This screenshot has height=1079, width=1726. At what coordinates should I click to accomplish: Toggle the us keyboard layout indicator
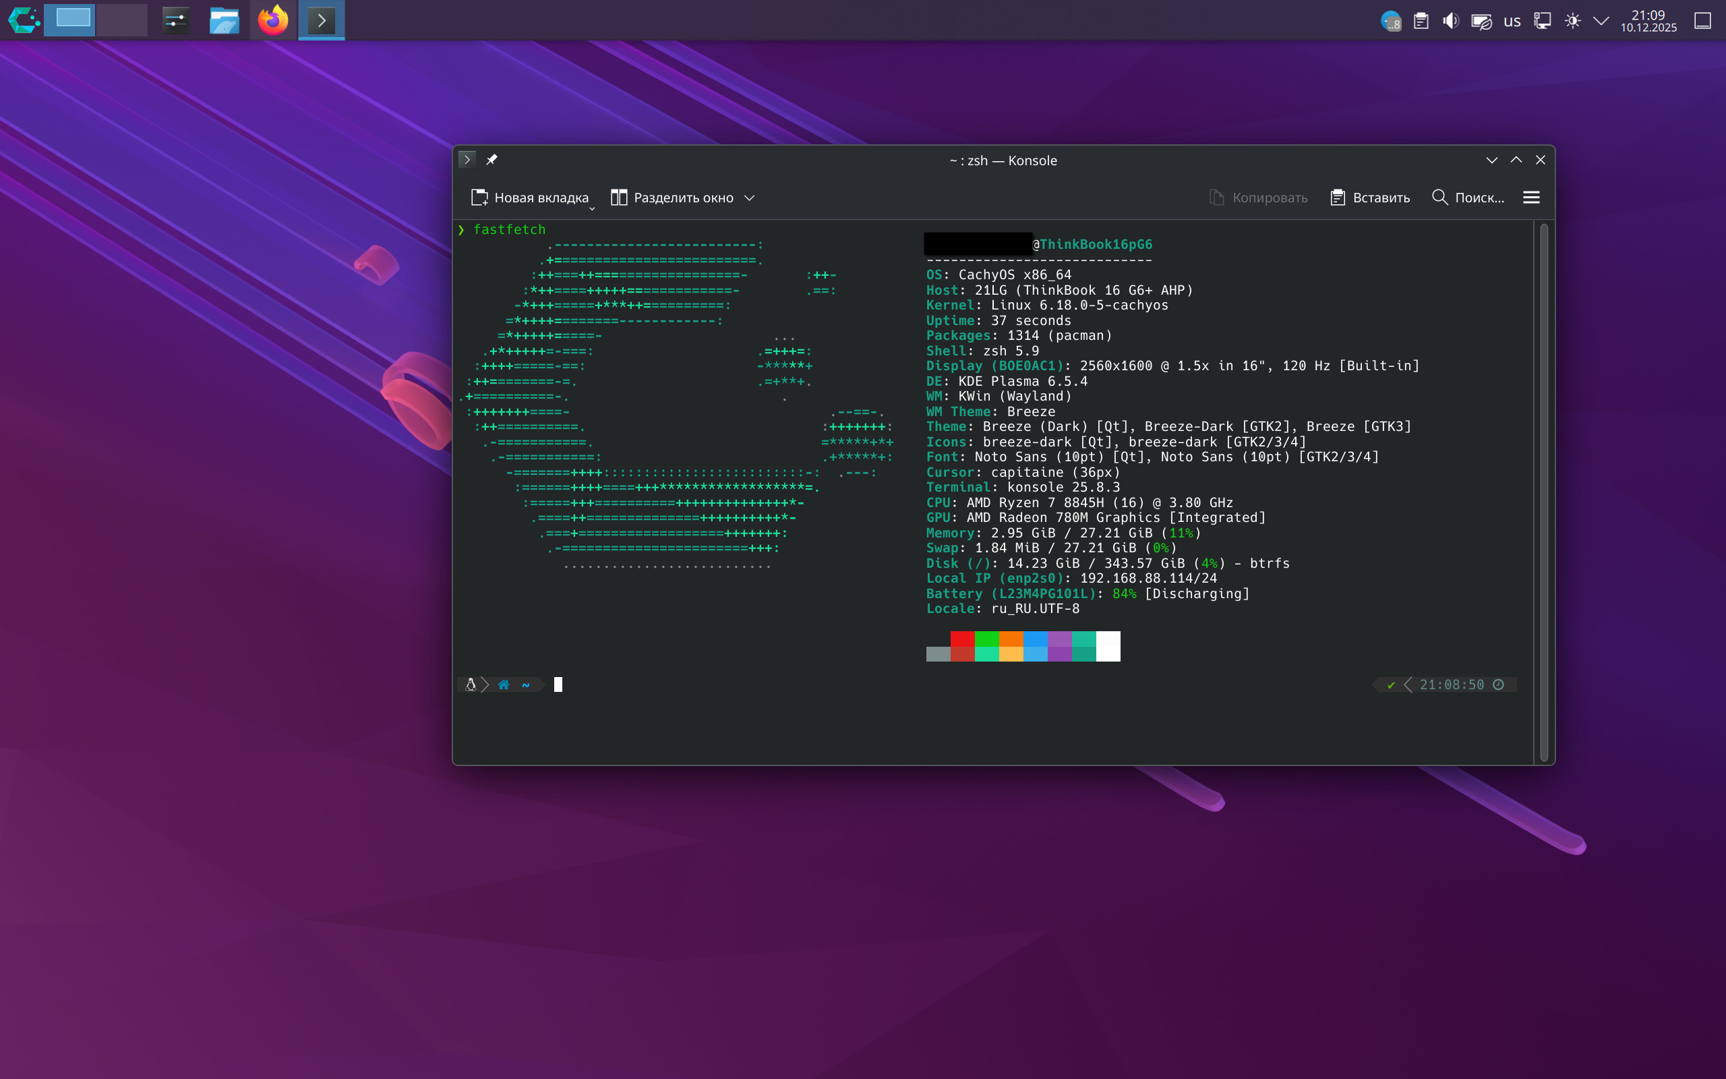coord(1512,21)
